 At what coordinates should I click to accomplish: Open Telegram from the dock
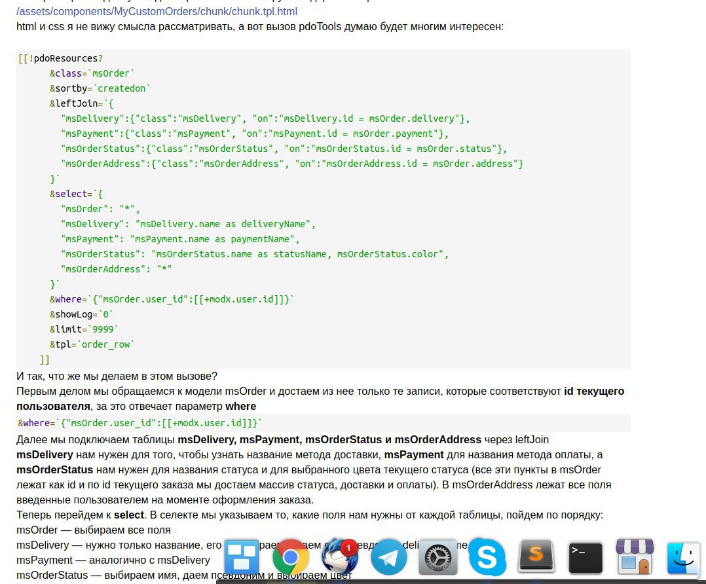pos(388,557)
